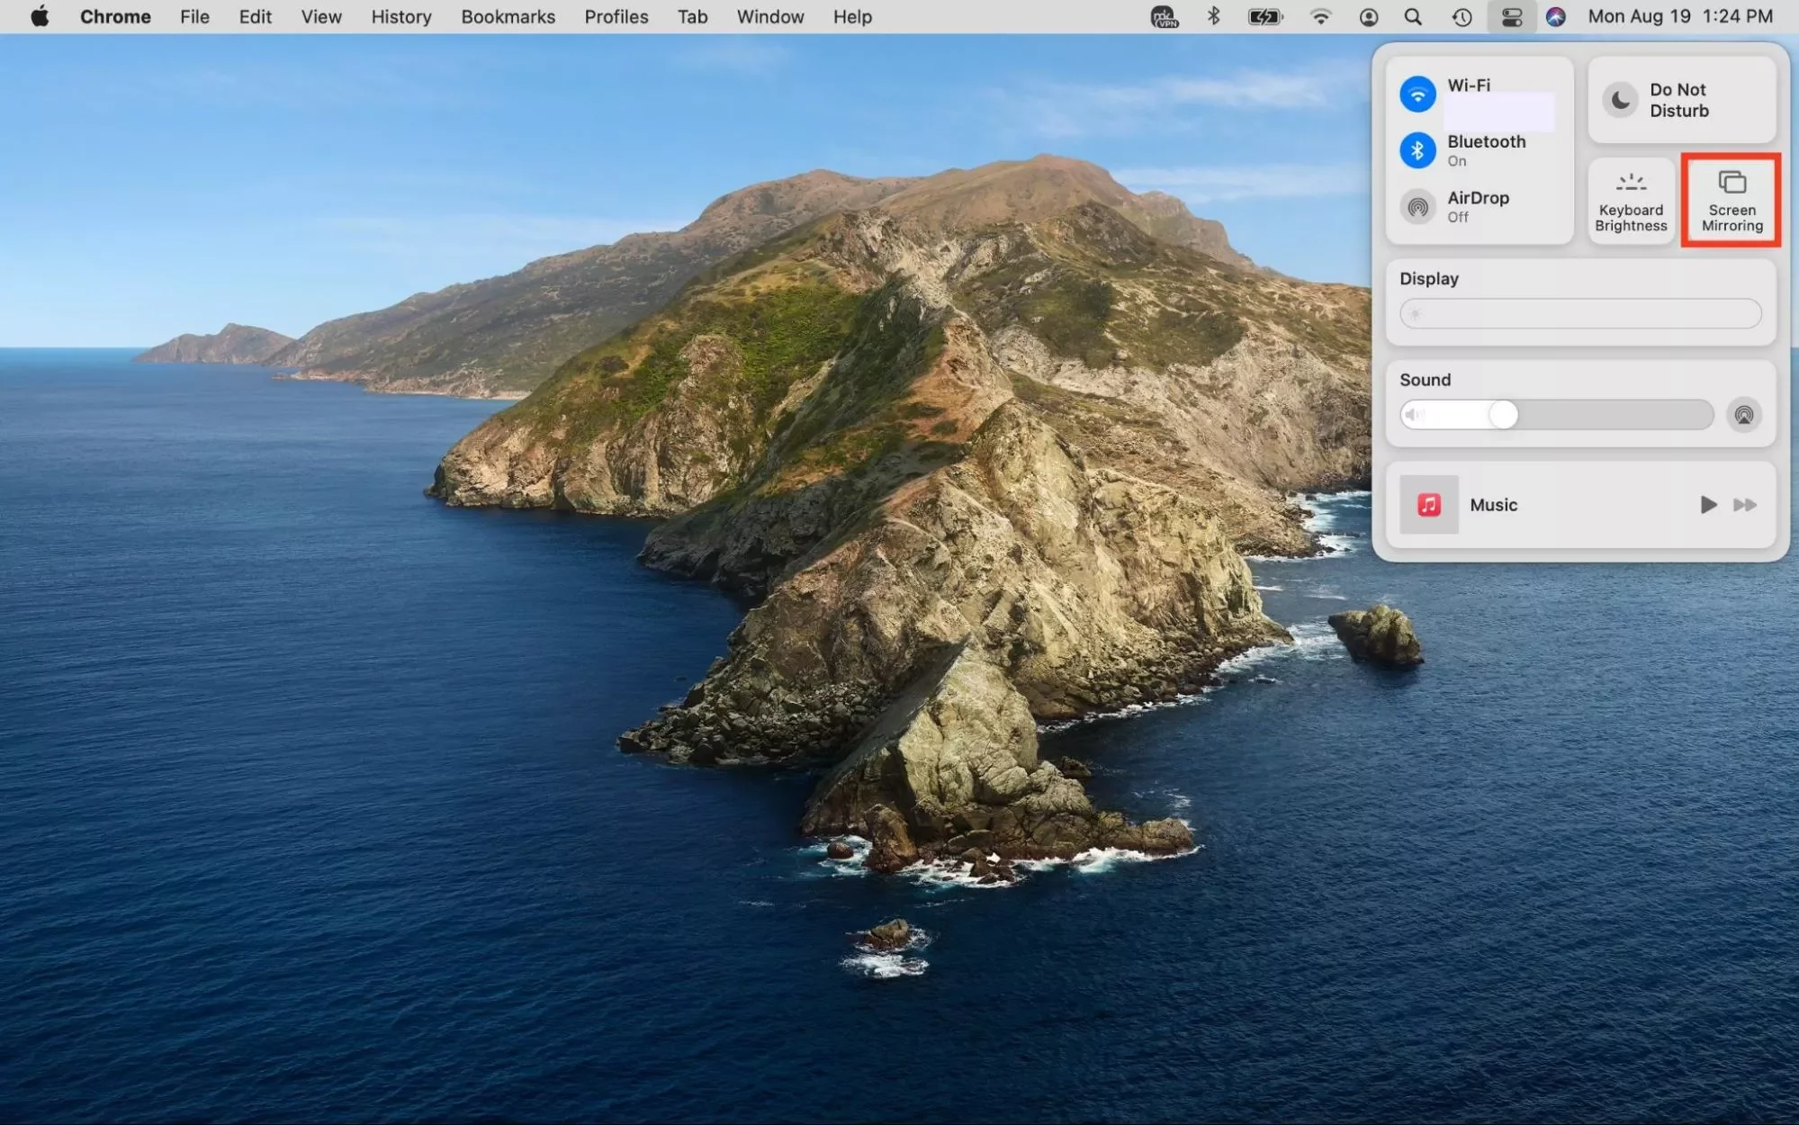Open the Apple menu
Viewport: 1799px width, 1125px height.
point(40,17)
